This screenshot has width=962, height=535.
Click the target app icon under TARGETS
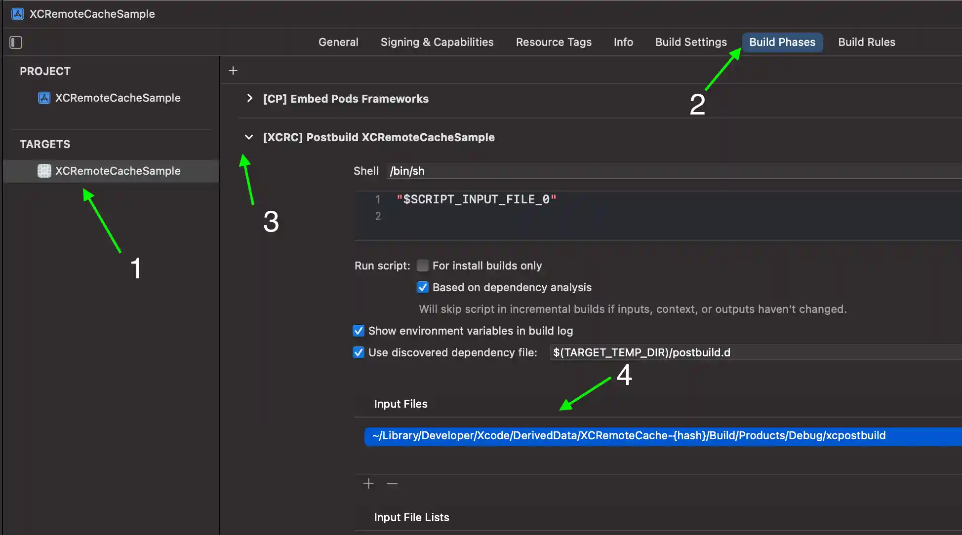[x=44, y=171]
